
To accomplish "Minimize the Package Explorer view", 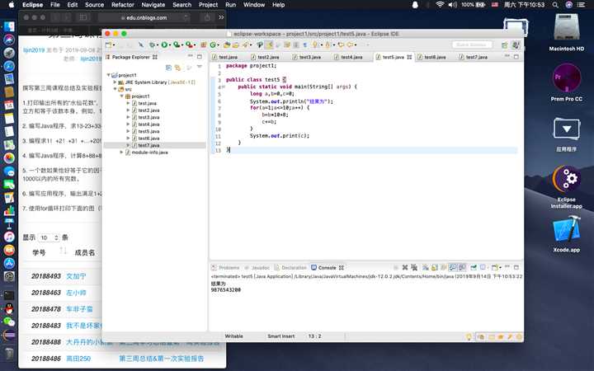I will pyautogui.click(x=191, y=56).
